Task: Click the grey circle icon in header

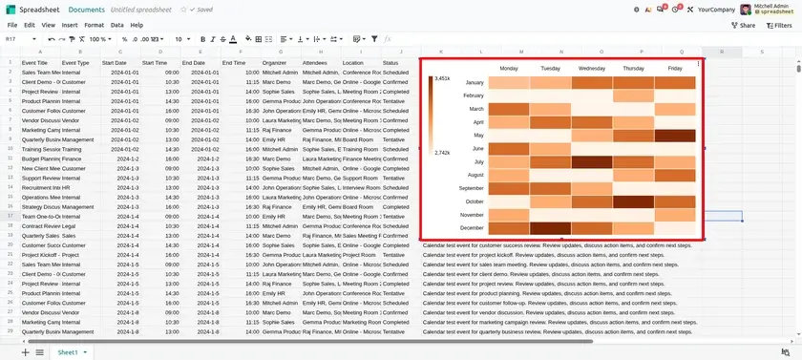Action: pos(636,10)
